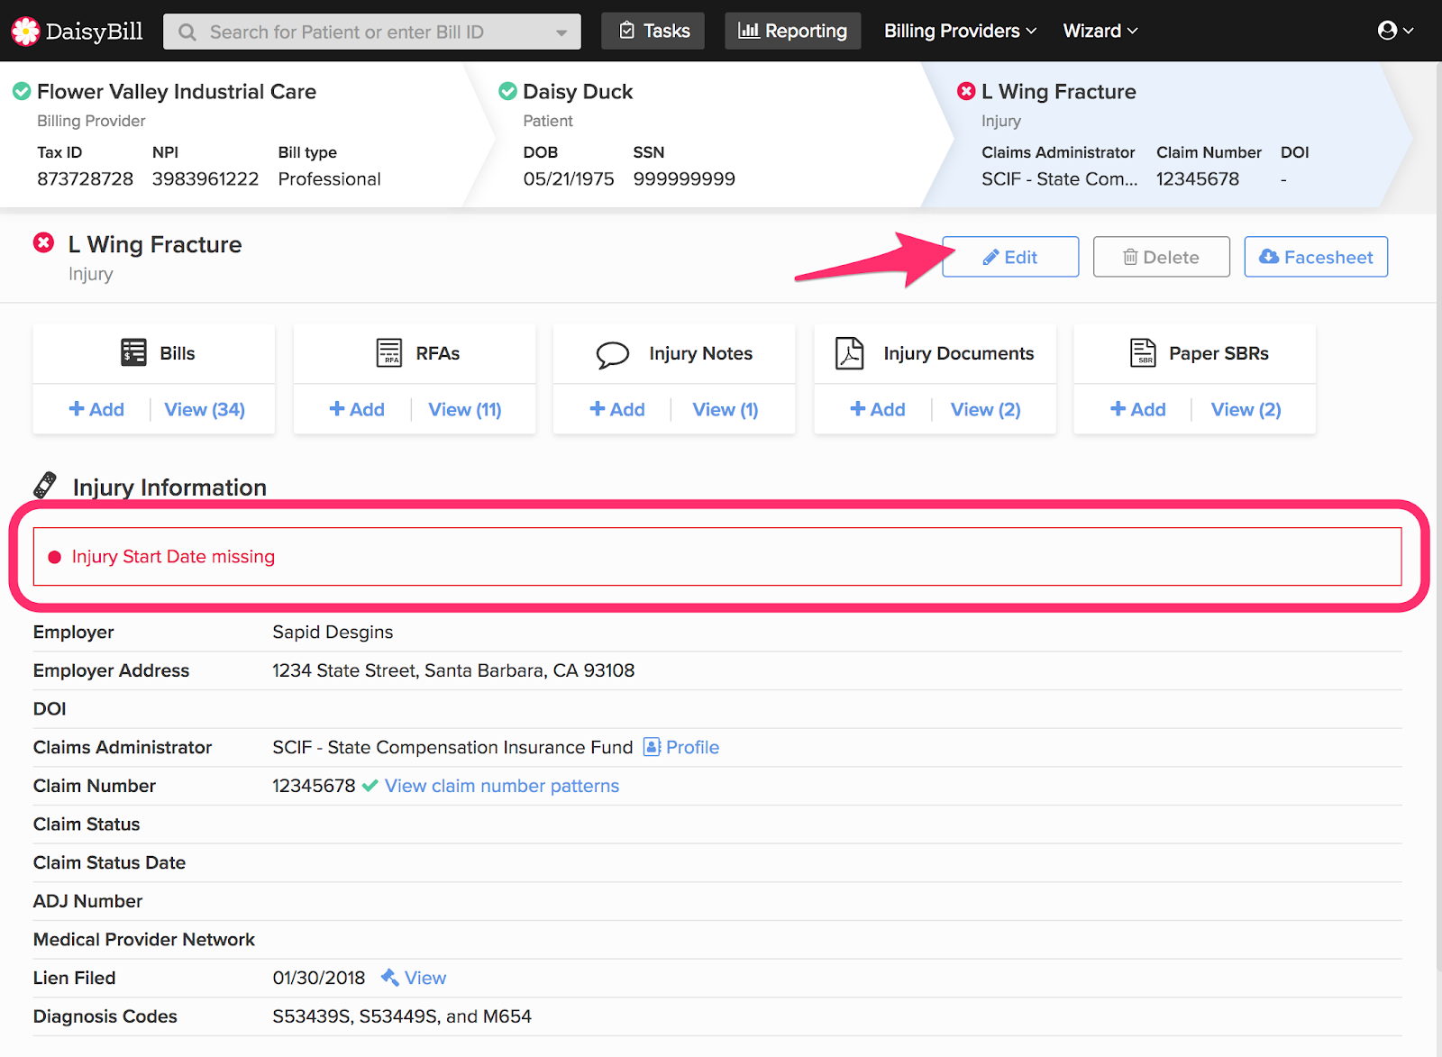This screenshot has height=1057, width=1442.
Task: Download the Facesheet
Action: [x=1315, y=257]
